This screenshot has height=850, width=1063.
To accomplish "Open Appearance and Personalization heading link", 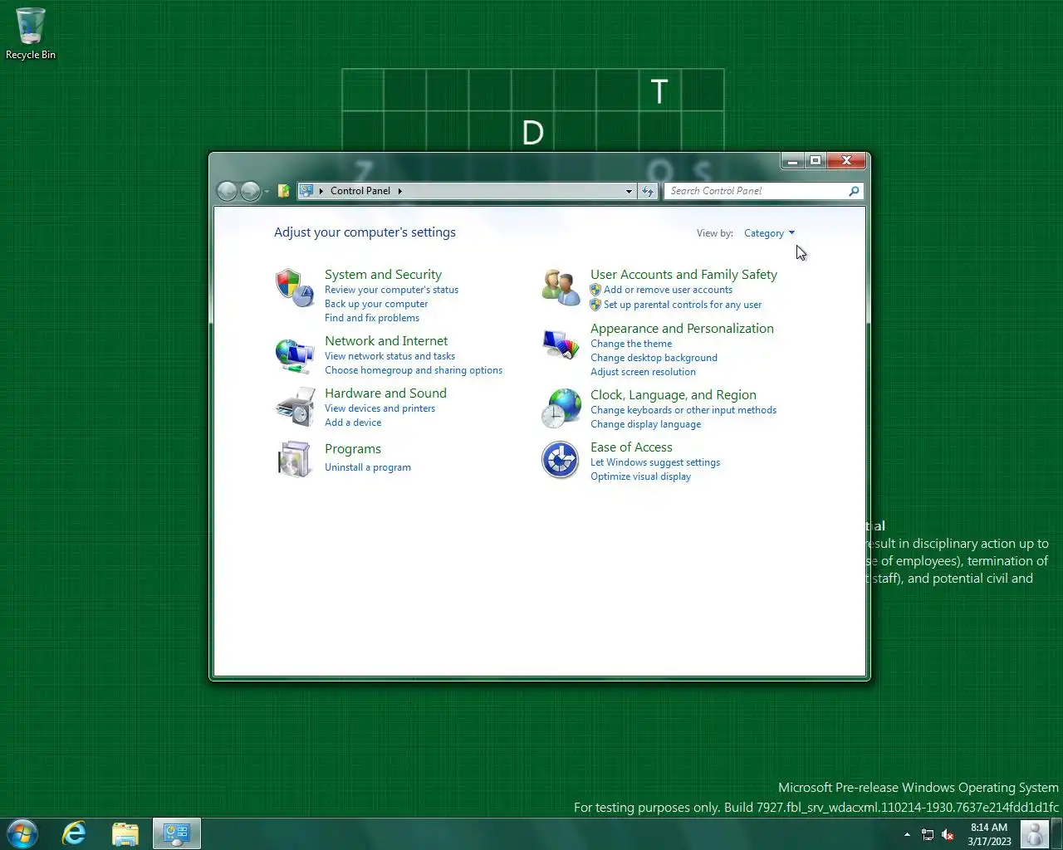I will pos(682,329).
